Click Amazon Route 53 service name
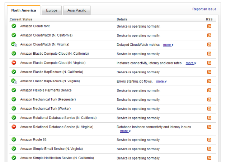 pos(33,139)
